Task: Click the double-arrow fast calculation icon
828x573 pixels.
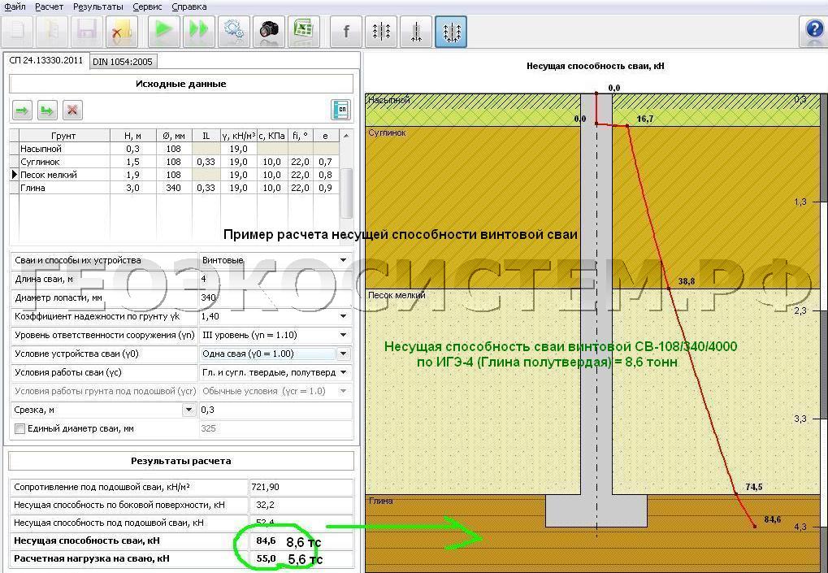Action: click(x=198, y=31)
